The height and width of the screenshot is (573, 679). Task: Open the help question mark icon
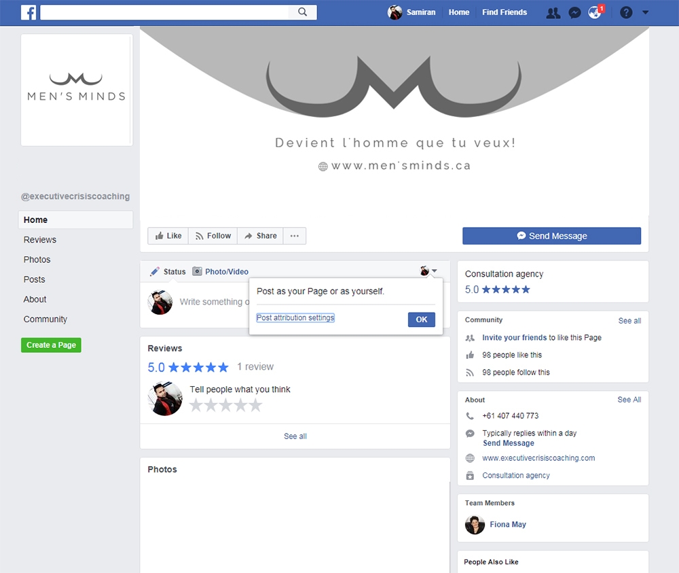(x=626, y=13)
